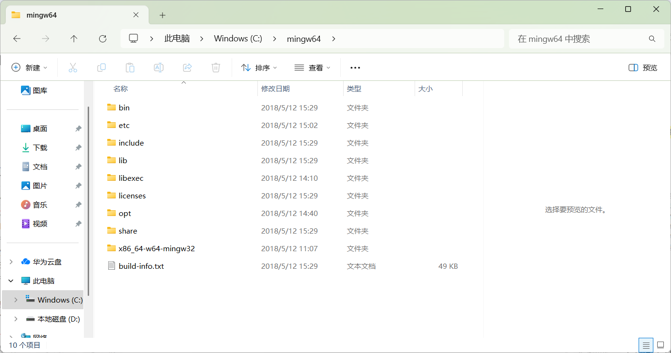The height and width of the screenshot is (353, 671).
Task: Switch to details list view
Action: pos(646,345)
